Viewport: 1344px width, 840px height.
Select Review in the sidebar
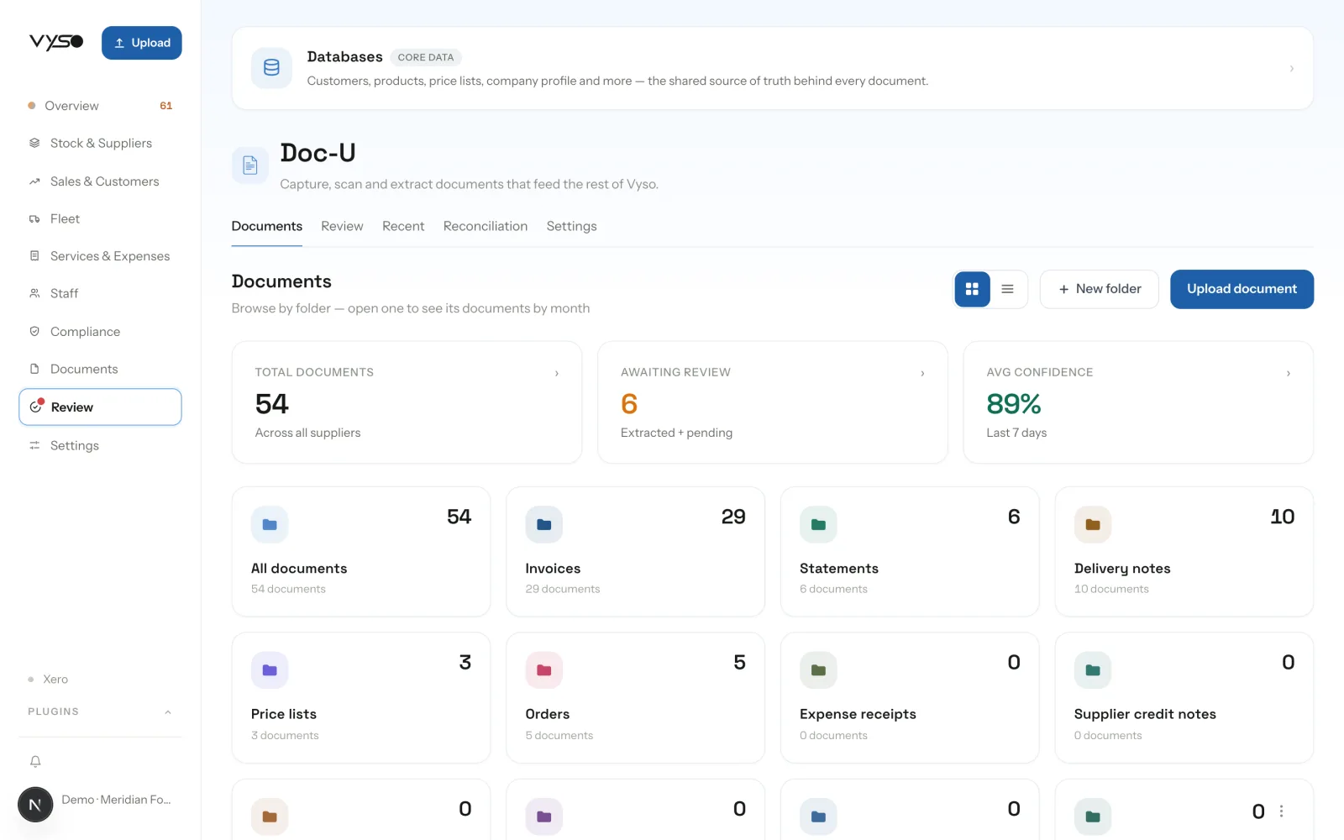tap(100, 407)
